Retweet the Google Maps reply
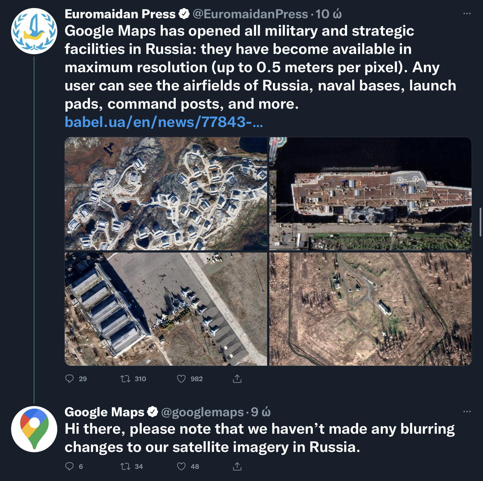The height and width of the screenshot is (481, 483). (125, 466)
